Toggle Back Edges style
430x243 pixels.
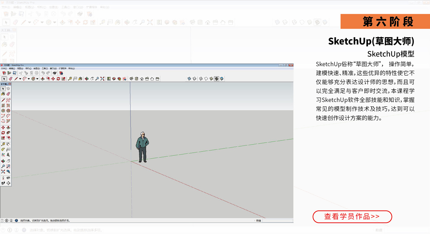click(x=195, y=78)
